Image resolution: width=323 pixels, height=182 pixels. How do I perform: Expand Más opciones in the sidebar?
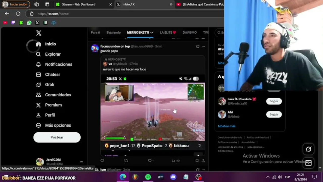(x=53, y=125)
